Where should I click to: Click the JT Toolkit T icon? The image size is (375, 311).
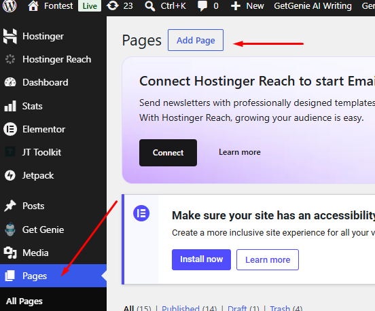pyautogui.click(x=10, y=152)
